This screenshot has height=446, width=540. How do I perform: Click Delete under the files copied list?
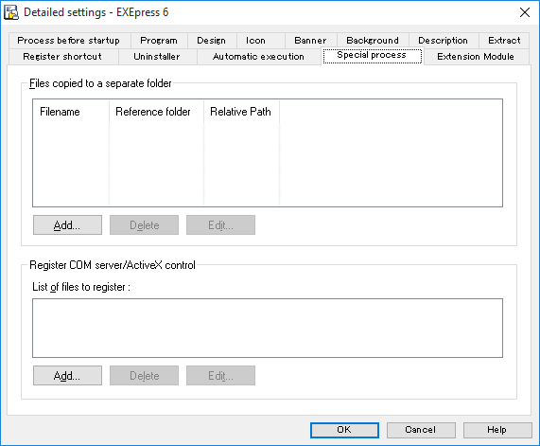click(144, 225)
